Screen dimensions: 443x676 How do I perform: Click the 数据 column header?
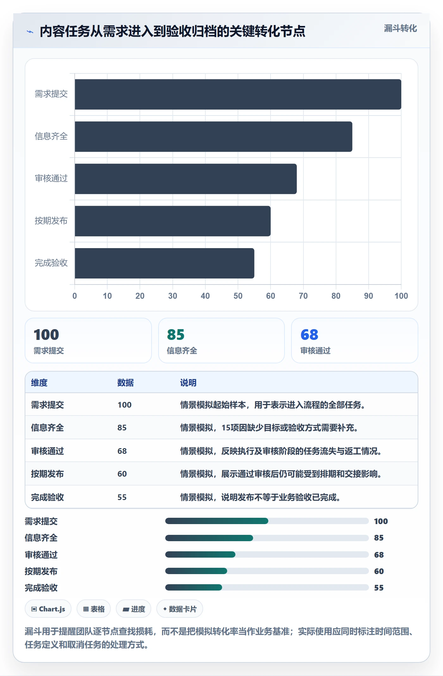126,383
